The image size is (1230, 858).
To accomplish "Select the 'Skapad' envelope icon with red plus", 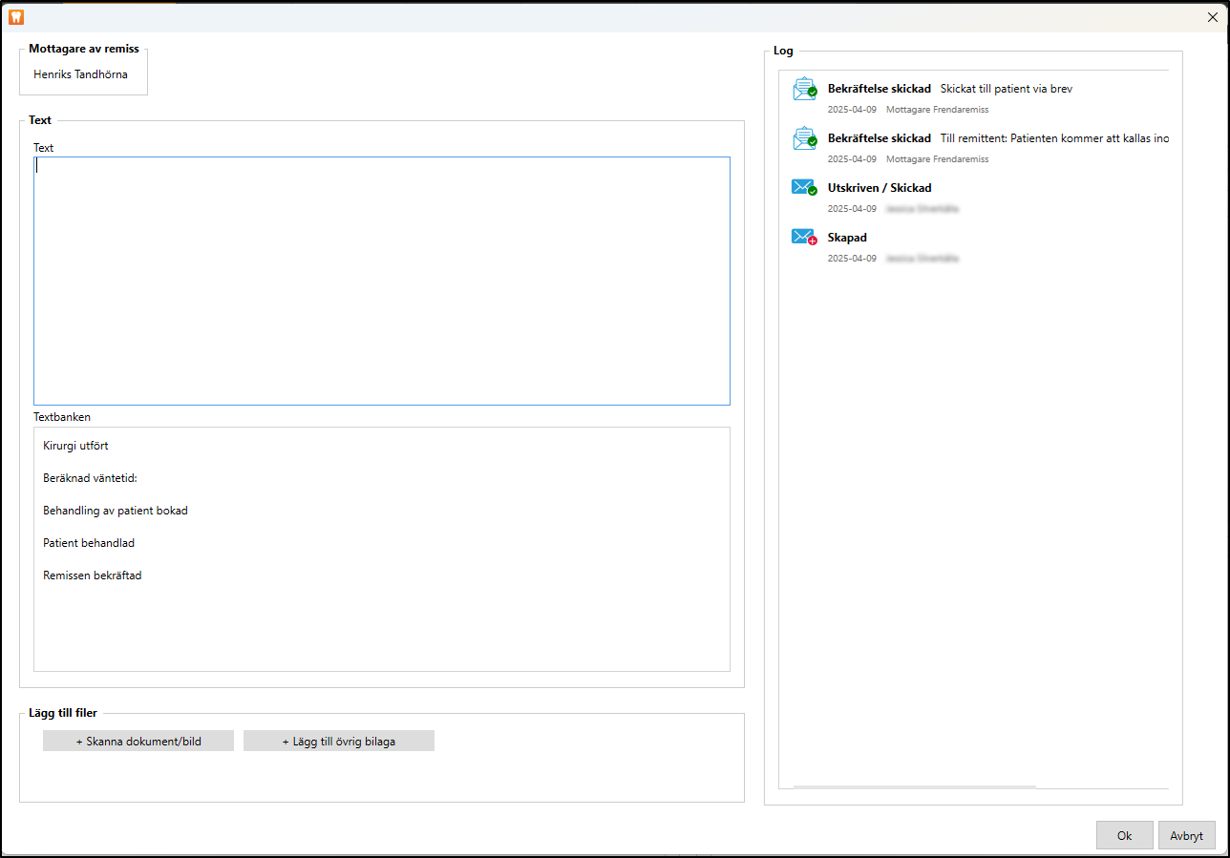I will point(805,238).
